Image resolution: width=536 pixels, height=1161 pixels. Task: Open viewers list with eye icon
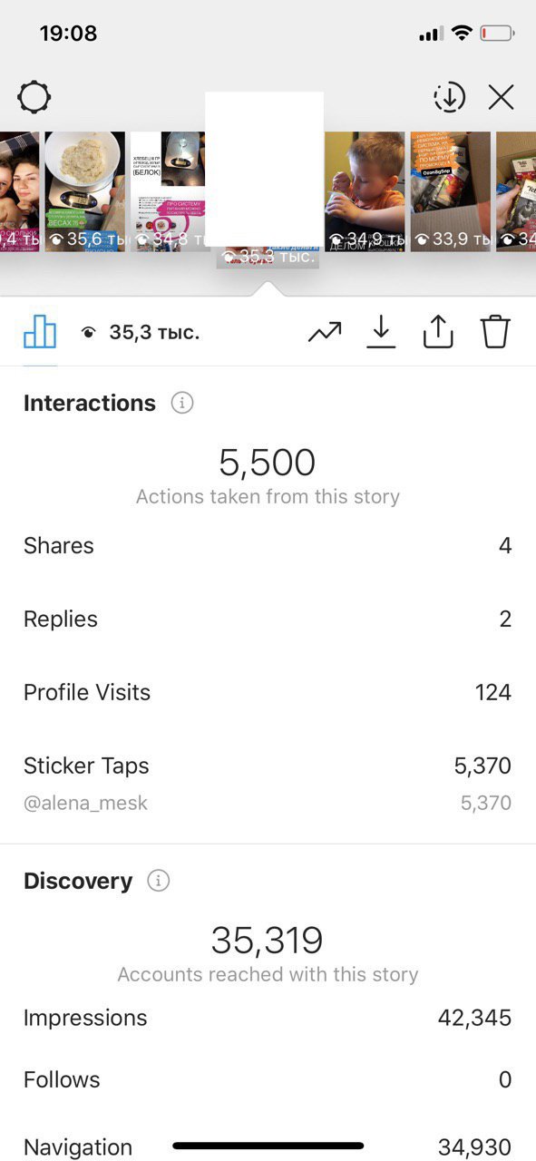coord(140,333)
